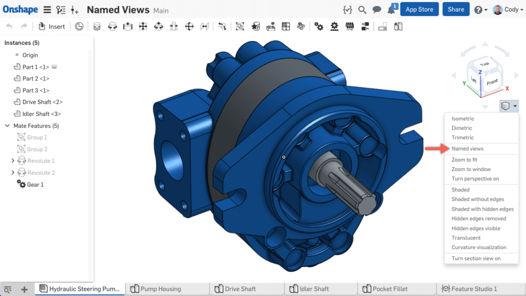The width and height of the screenshot is (526, 296).
Task: Open notifications bell
Action: pyautogui.click(x=390, y=10)
